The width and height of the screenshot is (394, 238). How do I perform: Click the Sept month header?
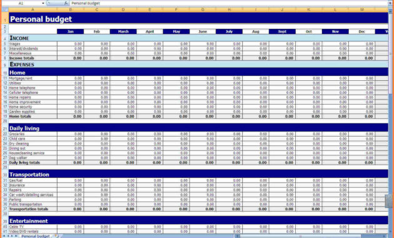pyautogui.click(x=282, y=31)
